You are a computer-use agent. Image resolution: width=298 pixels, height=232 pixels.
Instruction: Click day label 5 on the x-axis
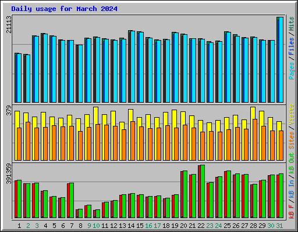click(54, 226)
